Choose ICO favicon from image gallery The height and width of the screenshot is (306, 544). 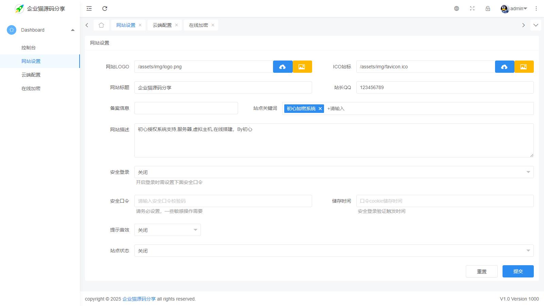coord(524,67)
